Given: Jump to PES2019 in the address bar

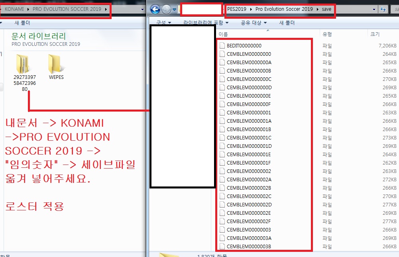Looking at the screenshot, I should click(x=237, y=9).
